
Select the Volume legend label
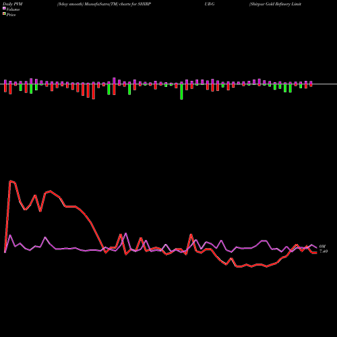click(x=13, y=9)
